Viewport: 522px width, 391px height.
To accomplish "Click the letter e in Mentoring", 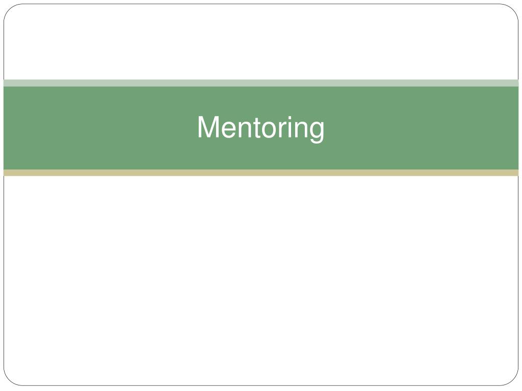I will pos(229,130).
